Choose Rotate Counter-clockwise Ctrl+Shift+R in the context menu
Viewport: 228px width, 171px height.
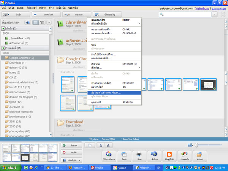[x=114, y=33]
